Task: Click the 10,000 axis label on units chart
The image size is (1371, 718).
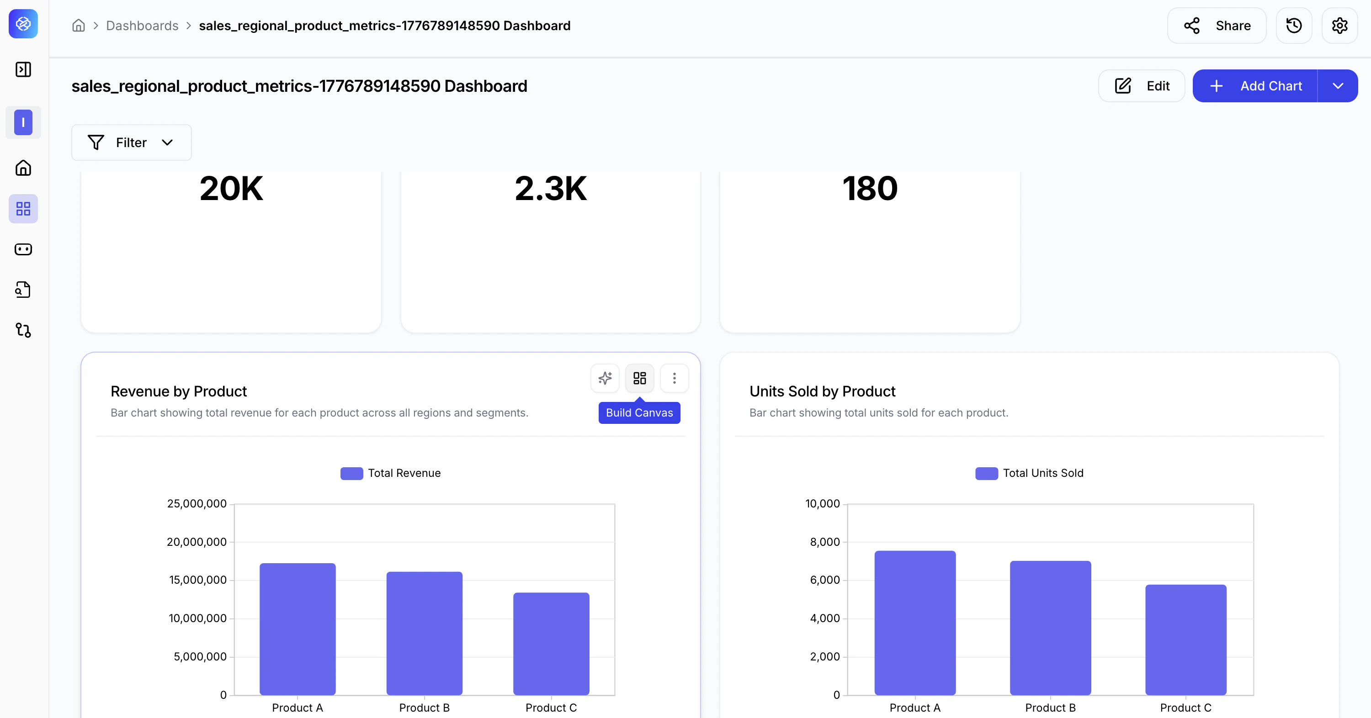Action: pyautogui.click(x=822, y=504)
